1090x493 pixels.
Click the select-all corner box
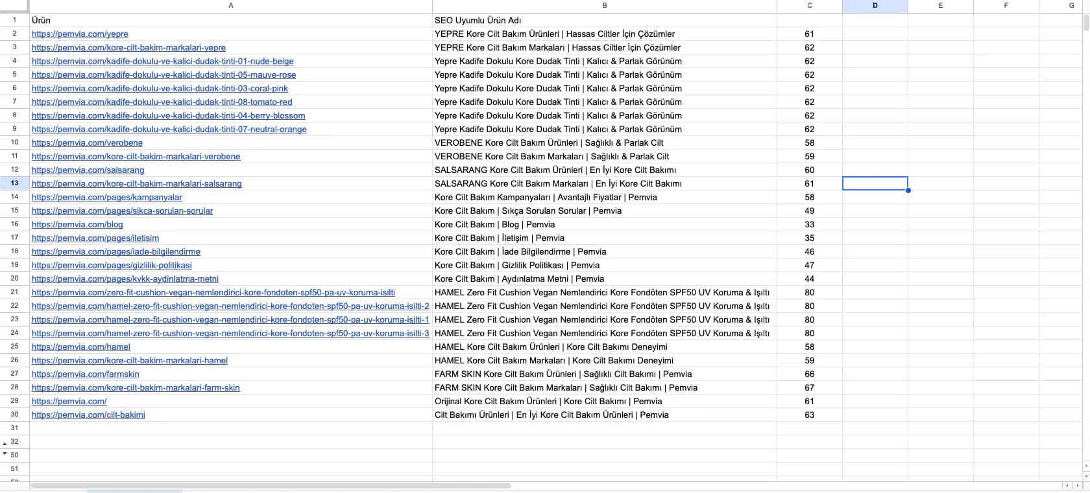tap(14, 6)
